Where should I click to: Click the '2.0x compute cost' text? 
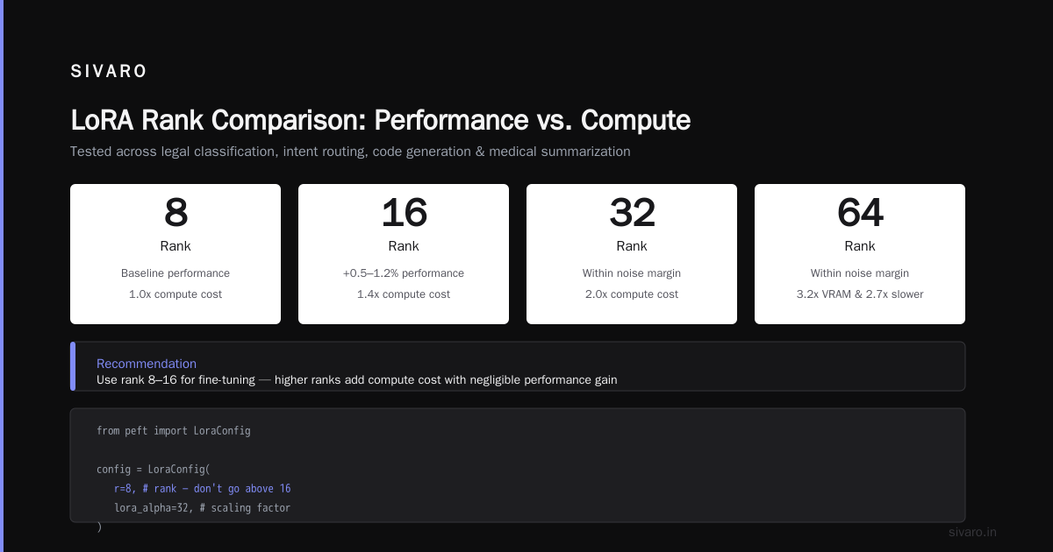[x=632, y=294]
